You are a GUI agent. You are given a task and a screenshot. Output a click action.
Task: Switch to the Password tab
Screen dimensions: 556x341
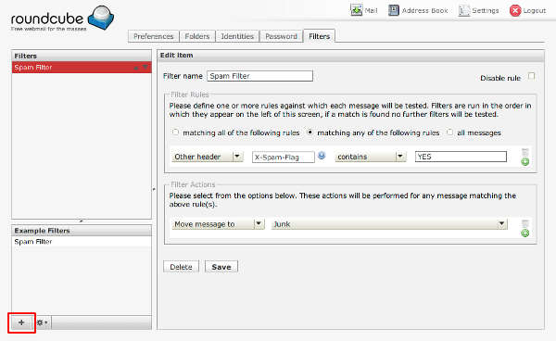coord(281,36)
